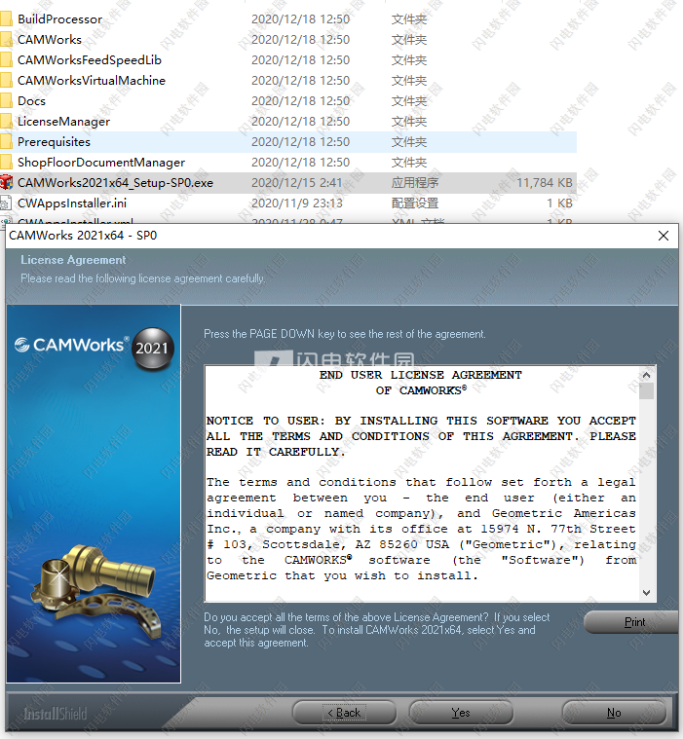Click the CWAppsInstaller.ini file icon
This screenshot has width=683, height=739.
click(x=6, y=203)
